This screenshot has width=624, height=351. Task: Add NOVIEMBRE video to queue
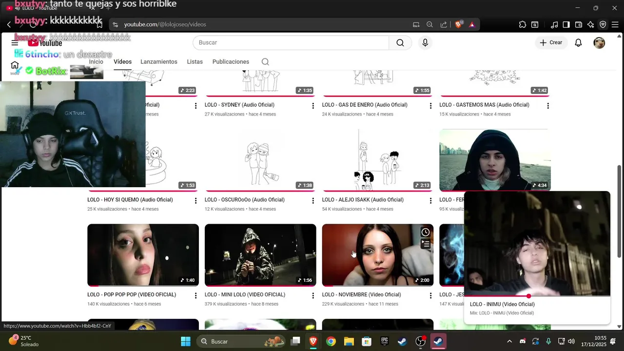click(426, 244)
